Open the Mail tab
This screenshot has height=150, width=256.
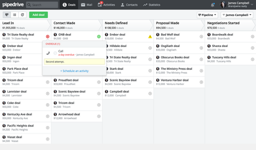(x=87, y=5)
